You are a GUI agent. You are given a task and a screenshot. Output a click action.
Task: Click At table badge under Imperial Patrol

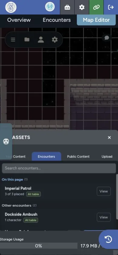33,194
